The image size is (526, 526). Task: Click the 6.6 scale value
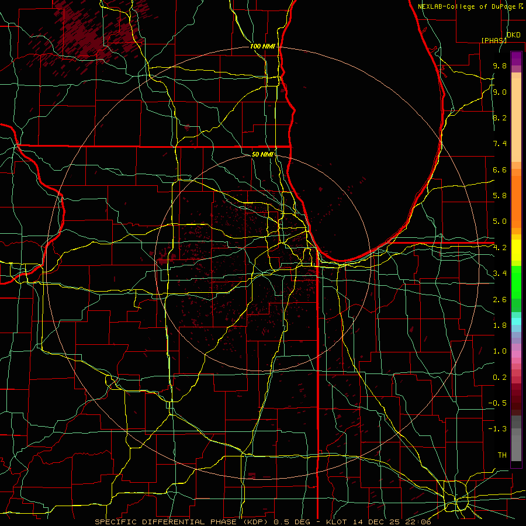500,169
